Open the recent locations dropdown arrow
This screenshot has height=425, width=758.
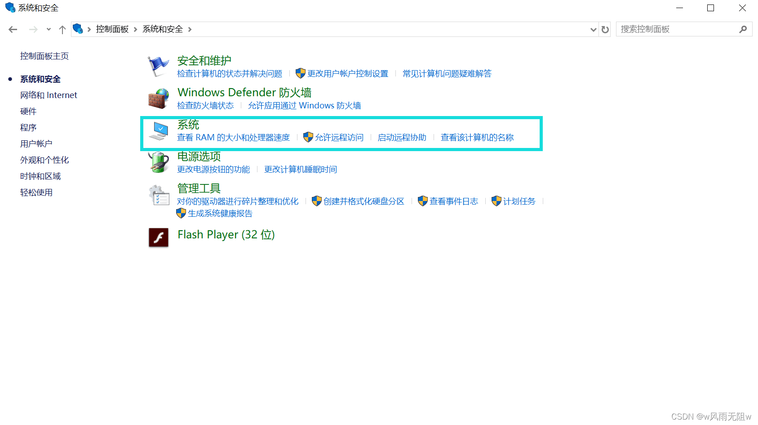point(49,30)
